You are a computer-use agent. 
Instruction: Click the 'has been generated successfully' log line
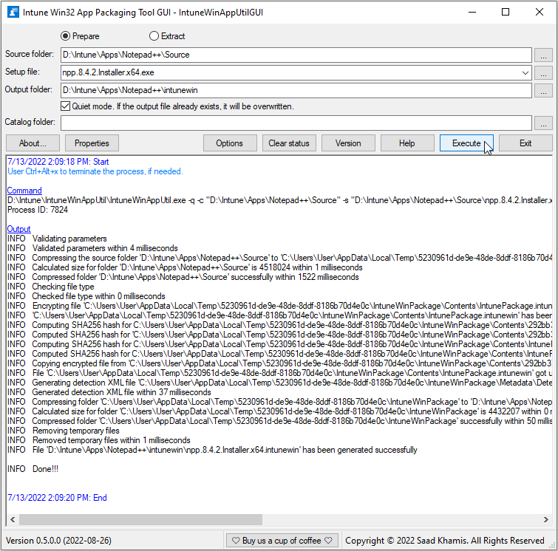pos(212,450)
